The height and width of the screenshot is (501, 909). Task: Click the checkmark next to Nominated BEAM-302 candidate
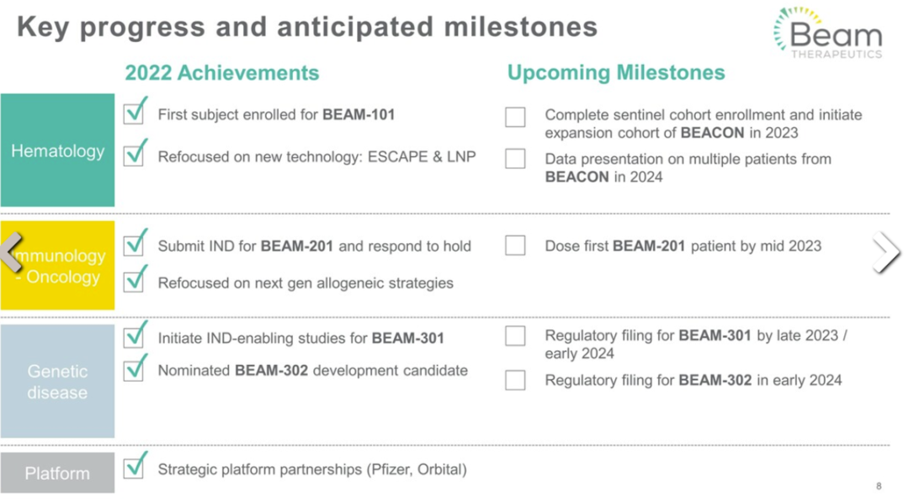tap(135, 367)
